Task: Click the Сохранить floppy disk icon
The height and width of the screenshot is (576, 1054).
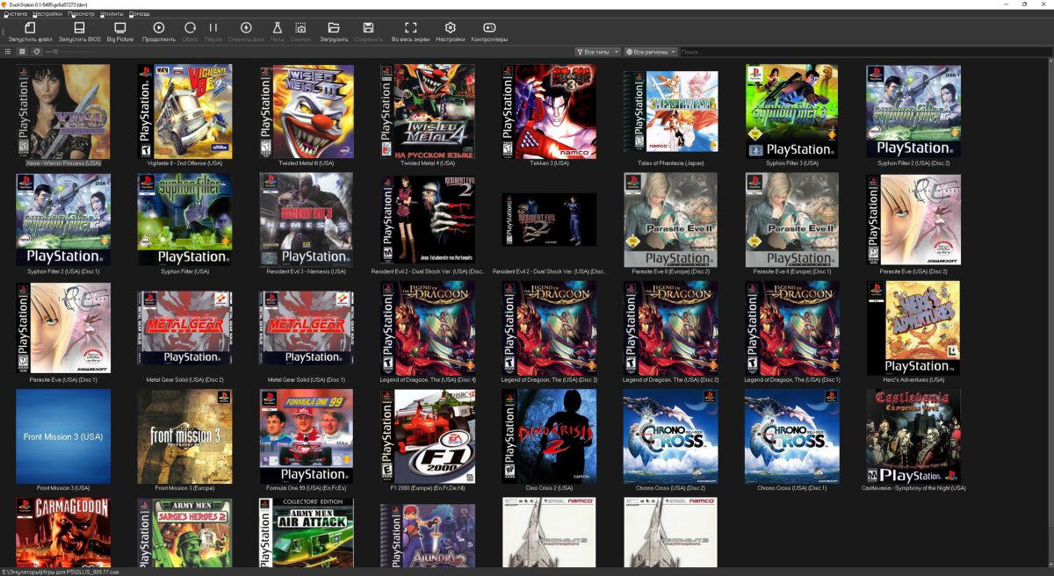Action: [369, 28]
